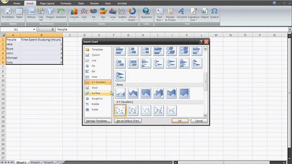The height and width of the screenshot is (164, 292).
Task: Choose Scatter with Smooth Lines chart
Action: click(146, 110)
